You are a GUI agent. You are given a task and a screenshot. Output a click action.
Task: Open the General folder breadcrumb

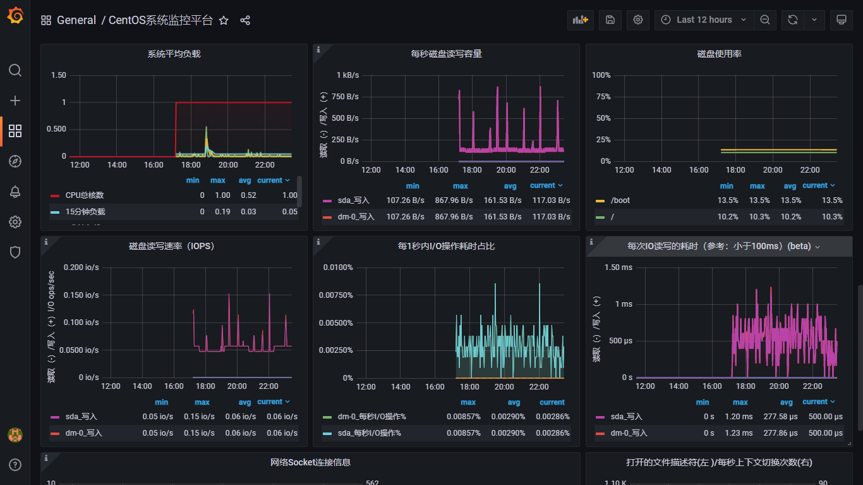(x=76, y=20)
